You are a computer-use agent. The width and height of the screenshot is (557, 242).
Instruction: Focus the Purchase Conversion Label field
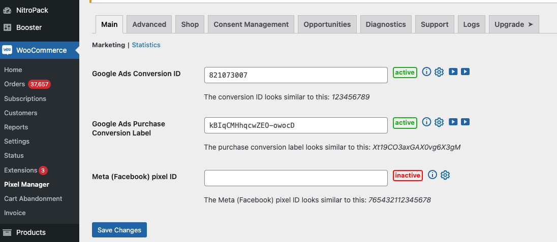point(296,125)
